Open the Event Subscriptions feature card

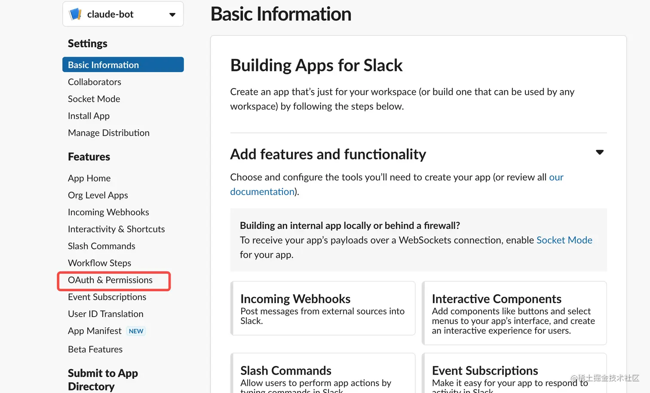point(514,373)
